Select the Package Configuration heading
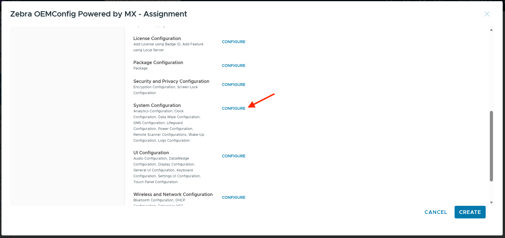505x238 pixels. [x=158, y=62]
